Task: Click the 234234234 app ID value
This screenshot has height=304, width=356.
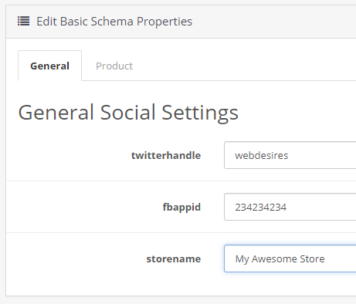Action: (260, 208)
